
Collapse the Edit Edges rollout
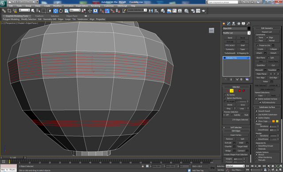(x=236, y=131)
